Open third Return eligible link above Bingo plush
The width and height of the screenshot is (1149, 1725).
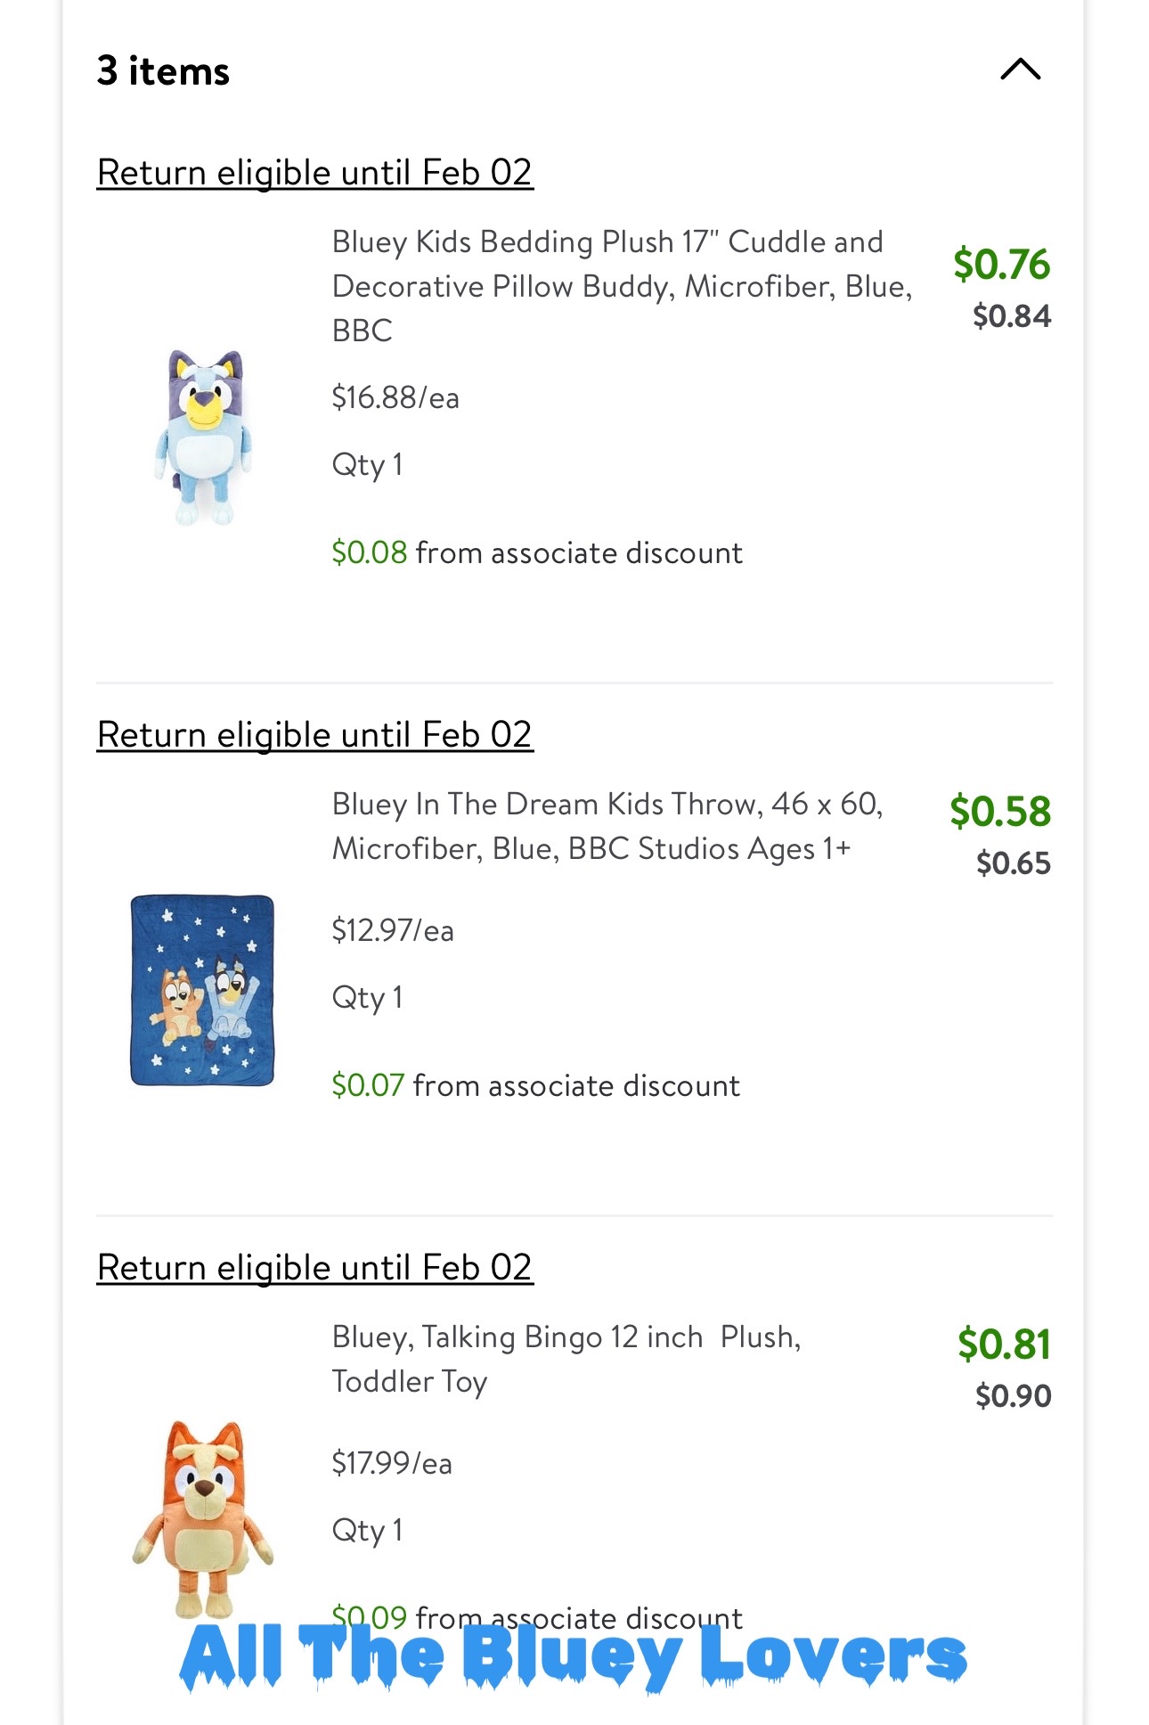coord(314,1267)
